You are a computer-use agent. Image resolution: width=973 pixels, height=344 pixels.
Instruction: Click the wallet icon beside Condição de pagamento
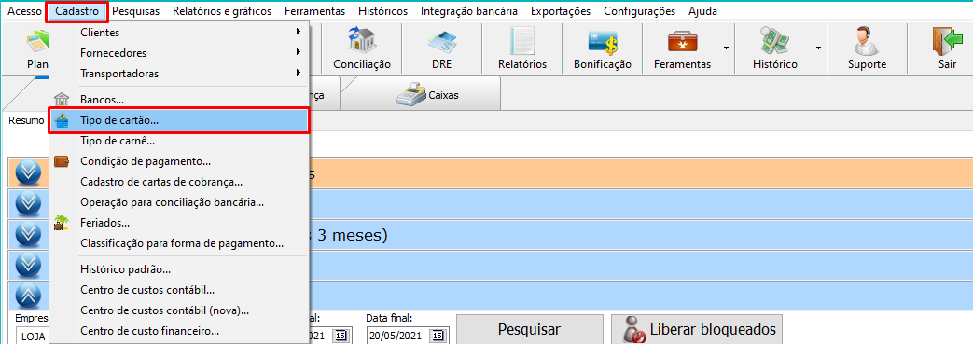point(62,162)
